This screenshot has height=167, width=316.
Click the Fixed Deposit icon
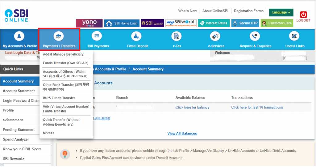[136, 36]
